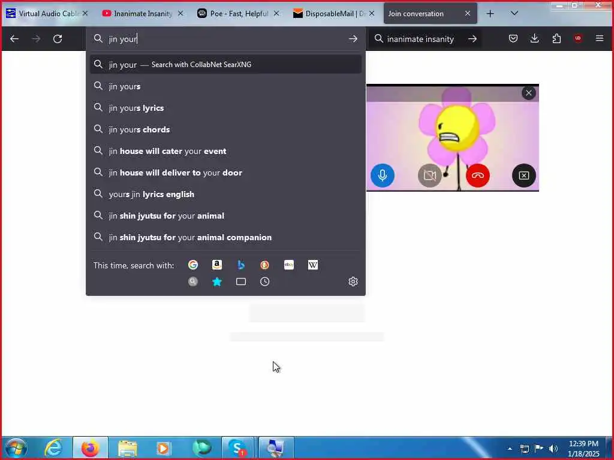The height and width of the screenshot is (460, 614).
Task: Open the Firefox hamburger menu
Action: coord(600,38)
